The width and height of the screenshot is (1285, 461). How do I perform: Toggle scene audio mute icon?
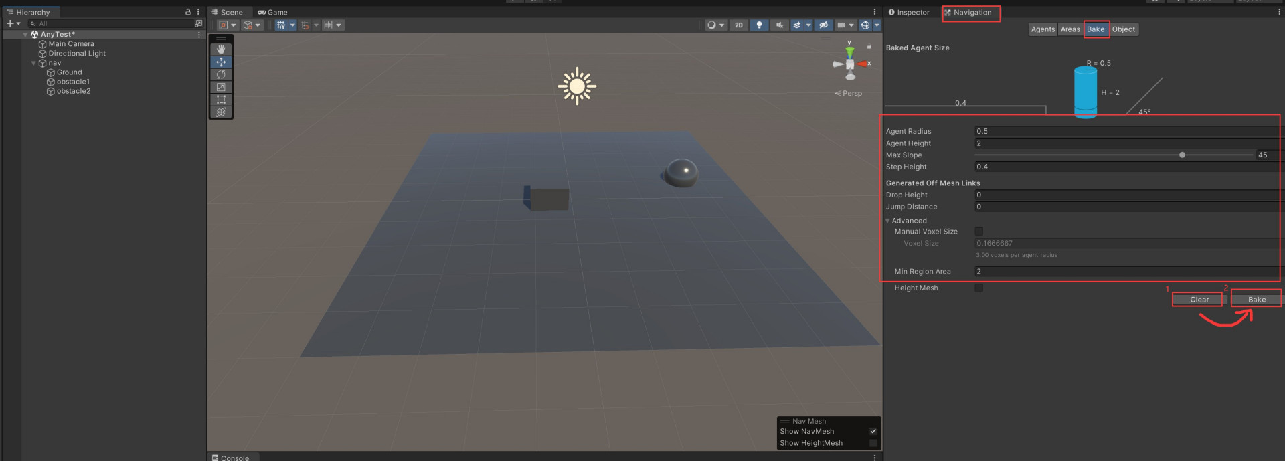pos(779,25)
